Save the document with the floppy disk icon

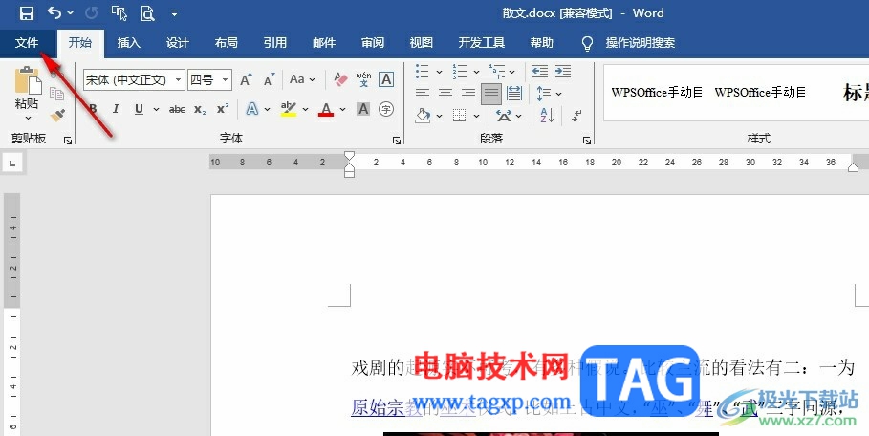coord(26,12)
